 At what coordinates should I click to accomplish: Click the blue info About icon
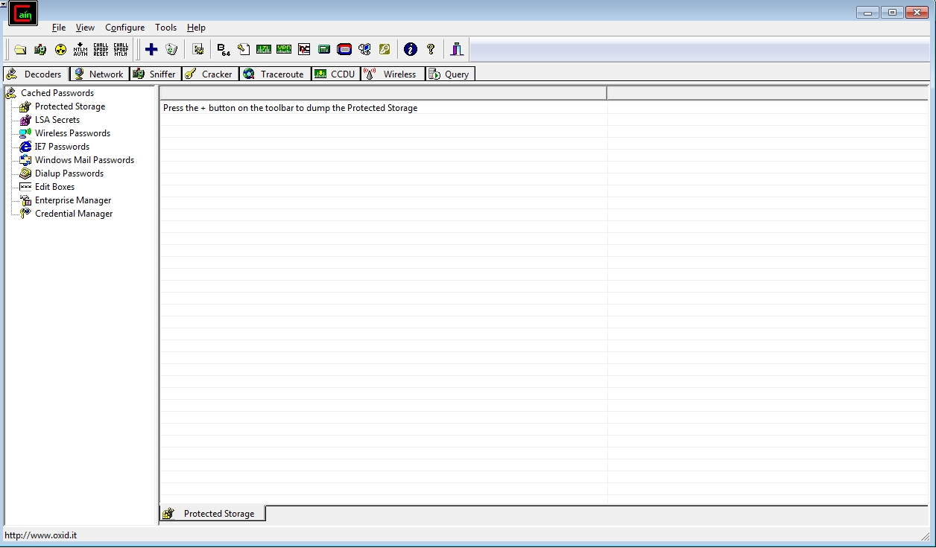[410, 49]
